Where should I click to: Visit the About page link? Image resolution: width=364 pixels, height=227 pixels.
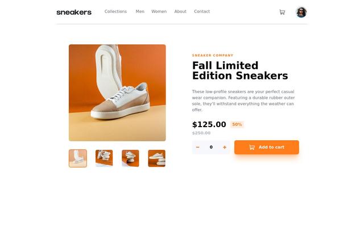pyautogui.click(x=180, y=11)
